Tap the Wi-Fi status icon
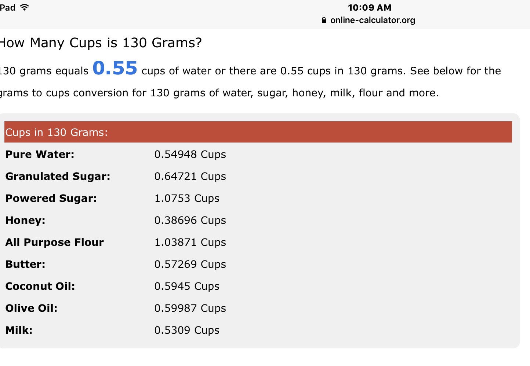The image size is (530, 366). [25, 7]
